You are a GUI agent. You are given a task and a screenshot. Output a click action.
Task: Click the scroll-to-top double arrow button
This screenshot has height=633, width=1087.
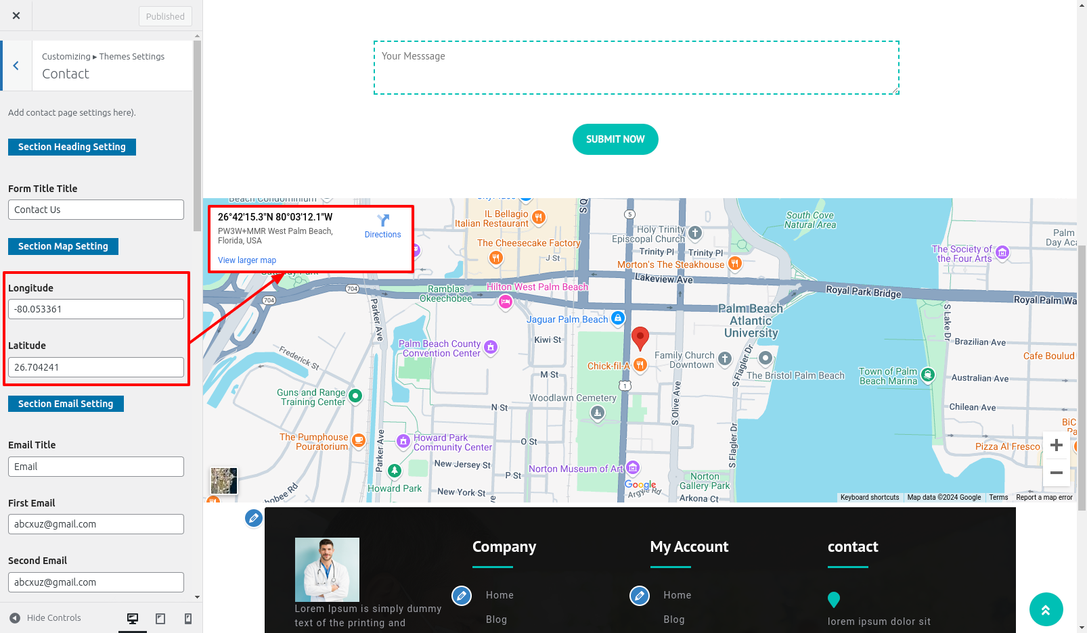[1046, 610]
